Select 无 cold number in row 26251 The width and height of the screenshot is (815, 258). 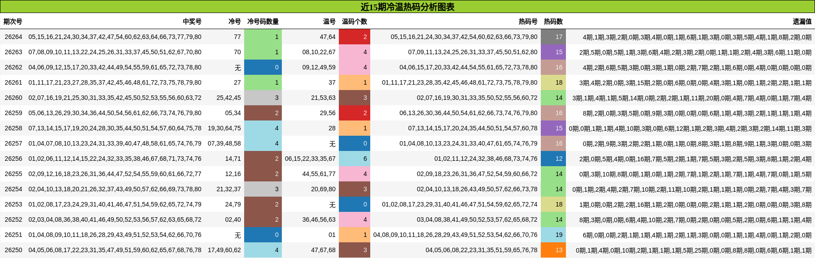tap(238, 235)
